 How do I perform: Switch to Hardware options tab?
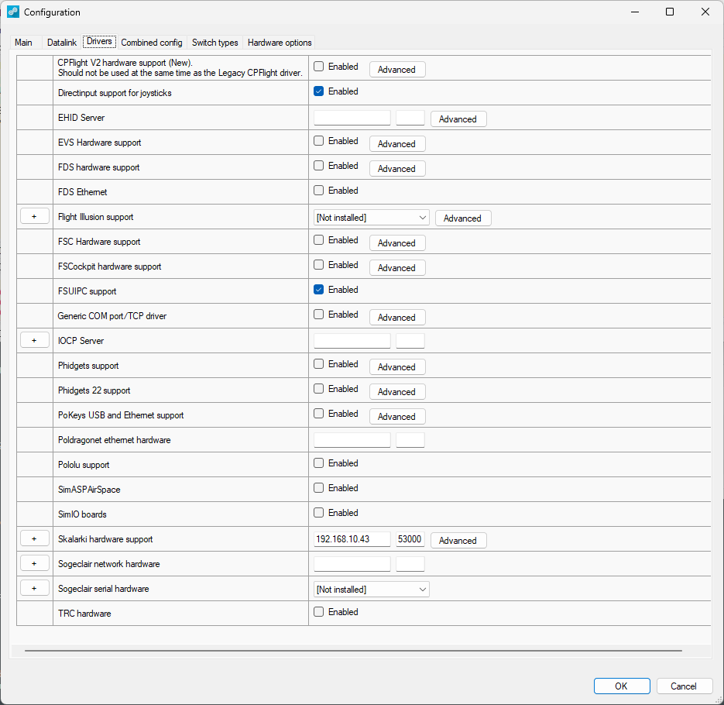click(x=280, y=43)
